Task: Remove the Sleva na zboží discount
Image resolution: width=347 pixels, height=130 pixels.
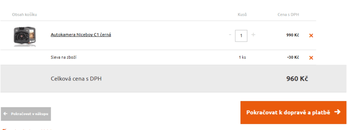Action: (311, 58)
